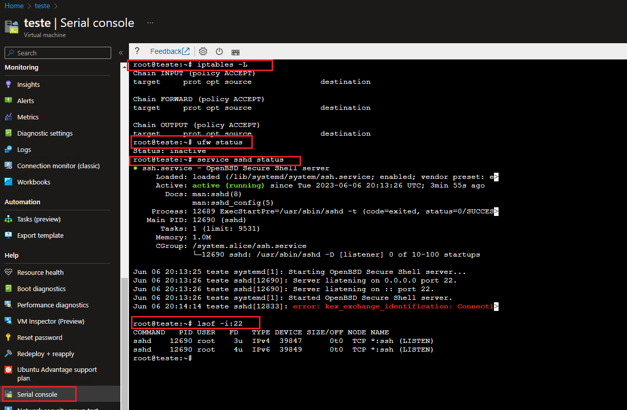Screen dimensions: 627x410
Task: Open Logs menu item
Action: (24, 149)
